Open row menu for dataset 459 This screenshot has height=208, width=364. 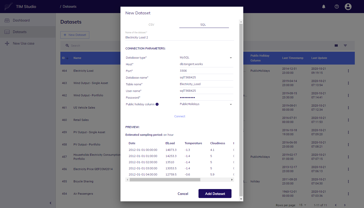point(348,132)
